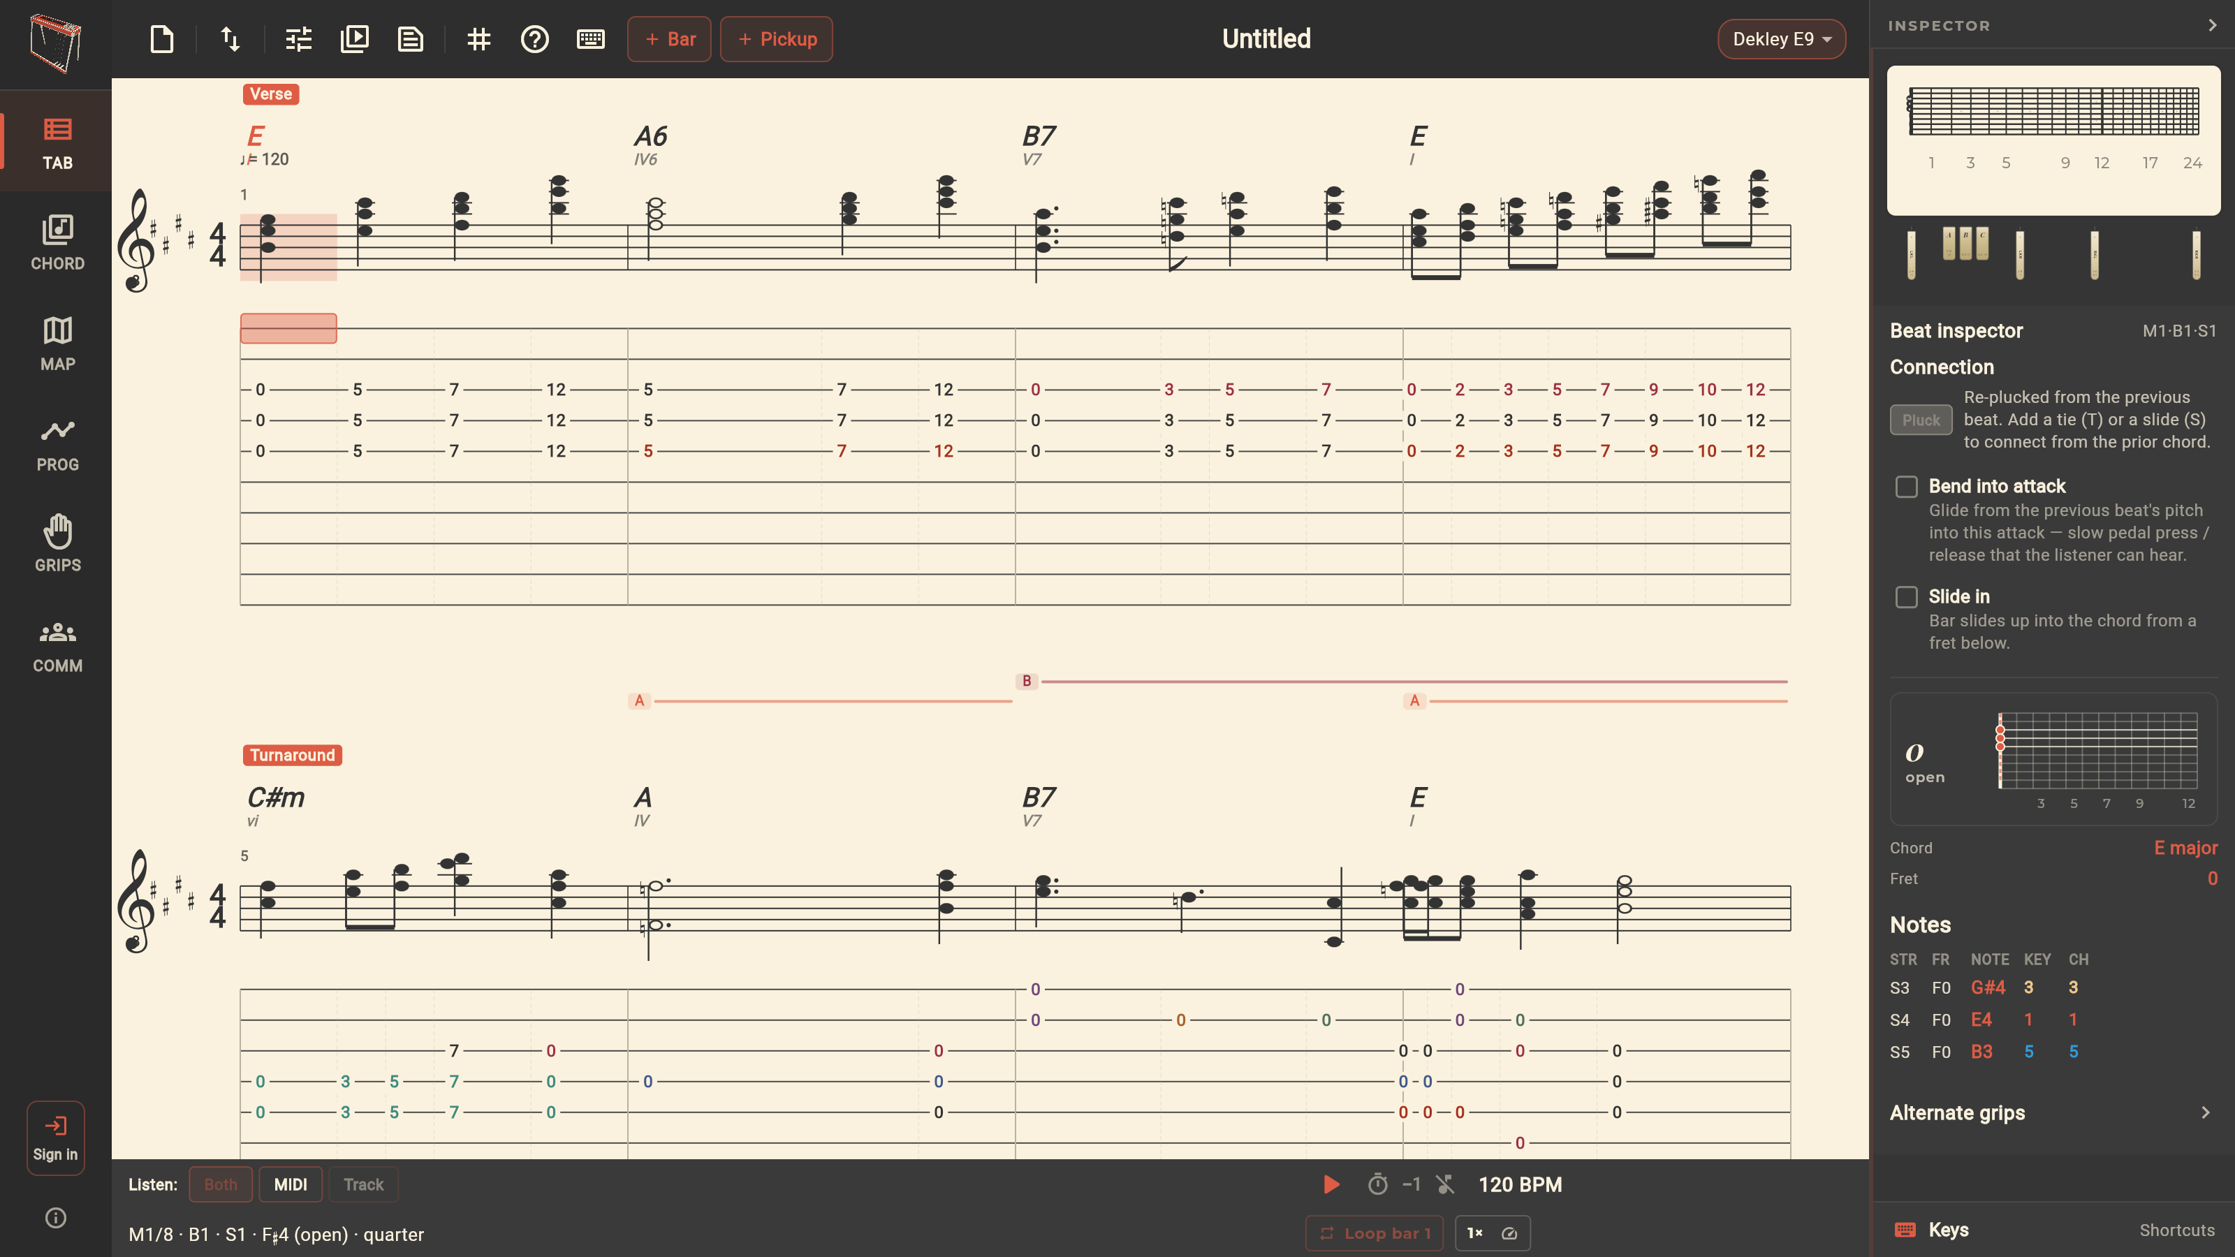Select the Turnaround section label
This screenshot has height=1257, width=2235.
pyautogui.click(x=293, y=755)
